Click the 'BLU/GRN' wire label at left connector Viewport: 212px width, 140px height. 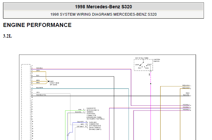click(x=39, y=88)
